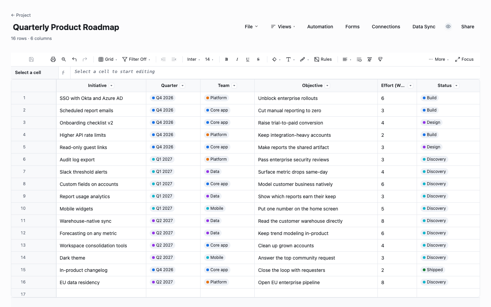
Task: Click the Mobile tag in Mobile widgets row
Action: coord(214,208)
